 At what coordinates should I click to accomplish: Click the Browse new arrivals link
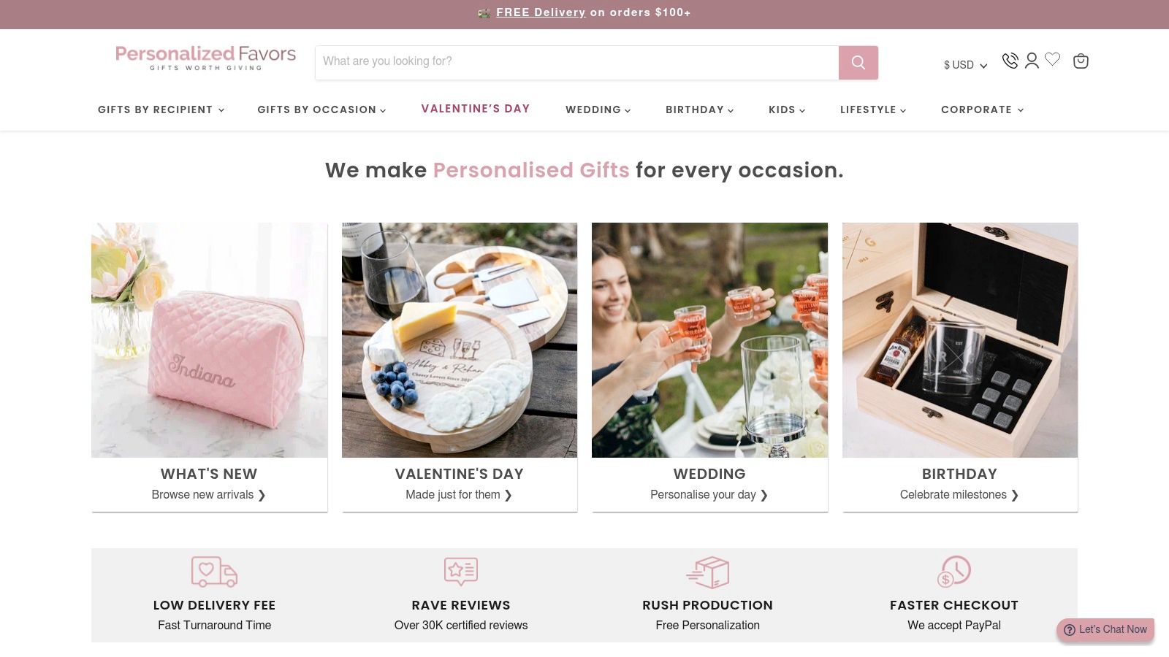click(208, 495)
